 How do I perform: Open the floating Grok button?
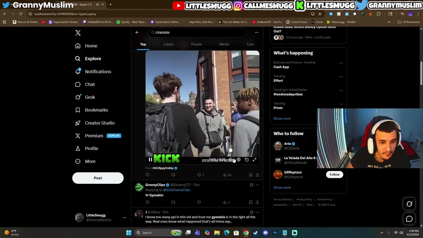click(409, 204)
